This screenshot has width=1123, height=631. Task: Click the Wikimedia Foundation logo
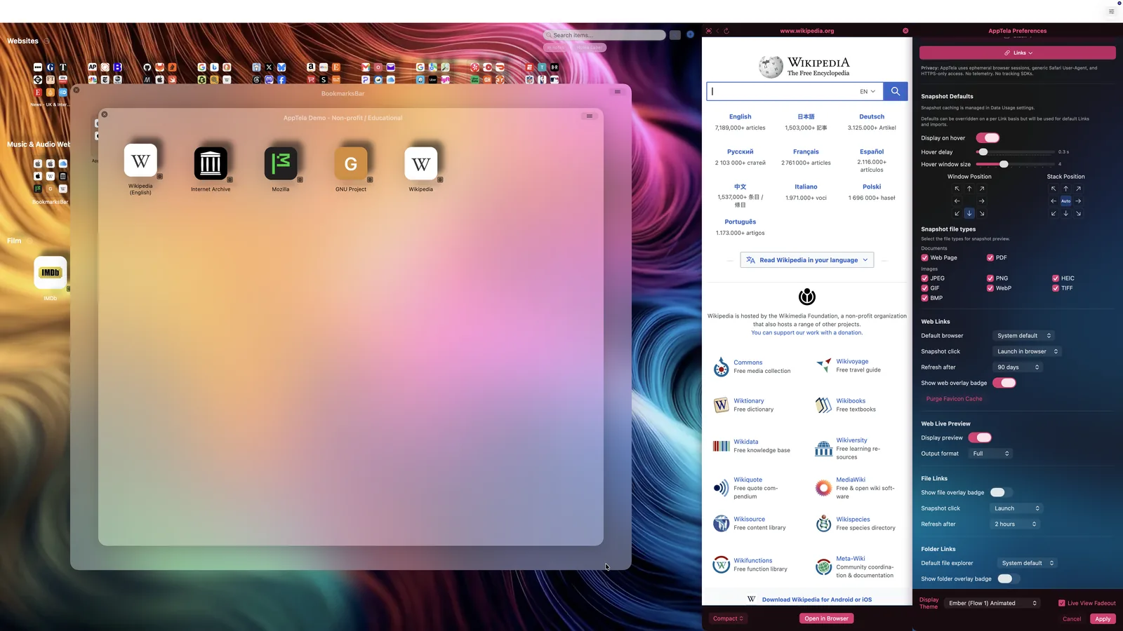(807, 297)
